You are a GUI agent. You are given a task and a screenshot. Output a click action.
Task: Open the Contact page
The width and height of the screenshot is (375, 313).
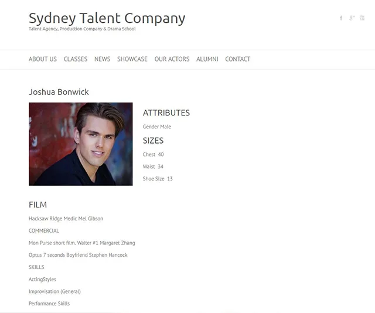click(x=237, y=59)
